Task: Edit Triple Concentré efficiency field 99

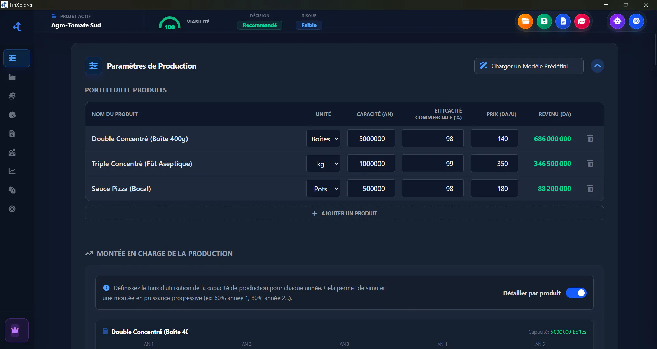Action: [x=433, y=164]
